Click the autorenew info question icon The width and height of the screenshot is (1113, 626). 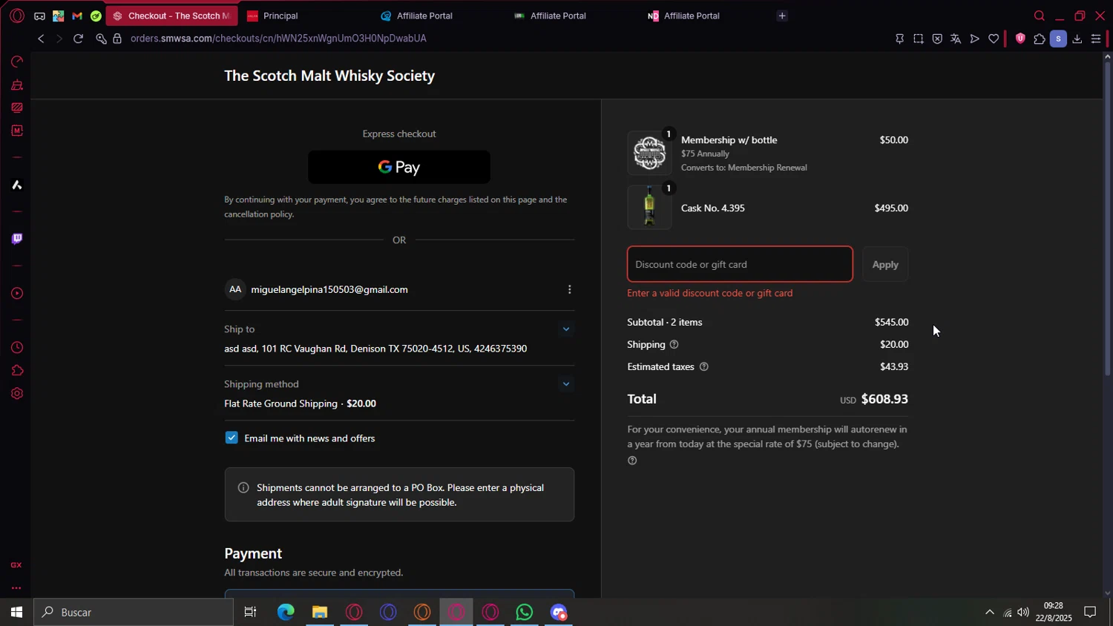click(632, 461)
